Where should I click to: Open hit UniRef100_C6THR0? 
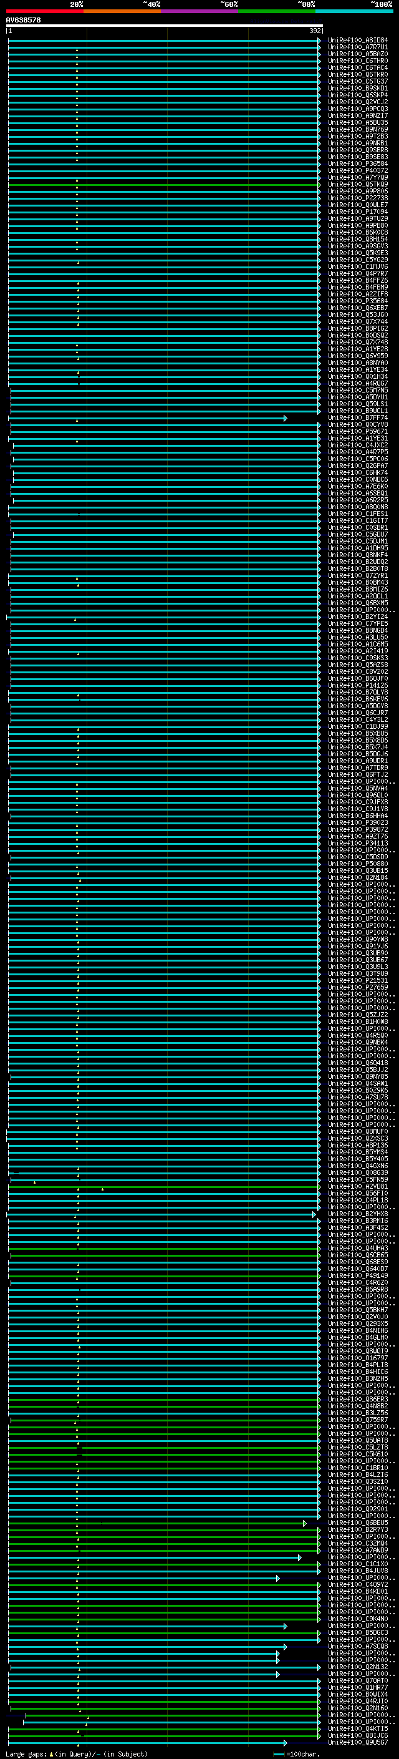[x=357, y=61]
